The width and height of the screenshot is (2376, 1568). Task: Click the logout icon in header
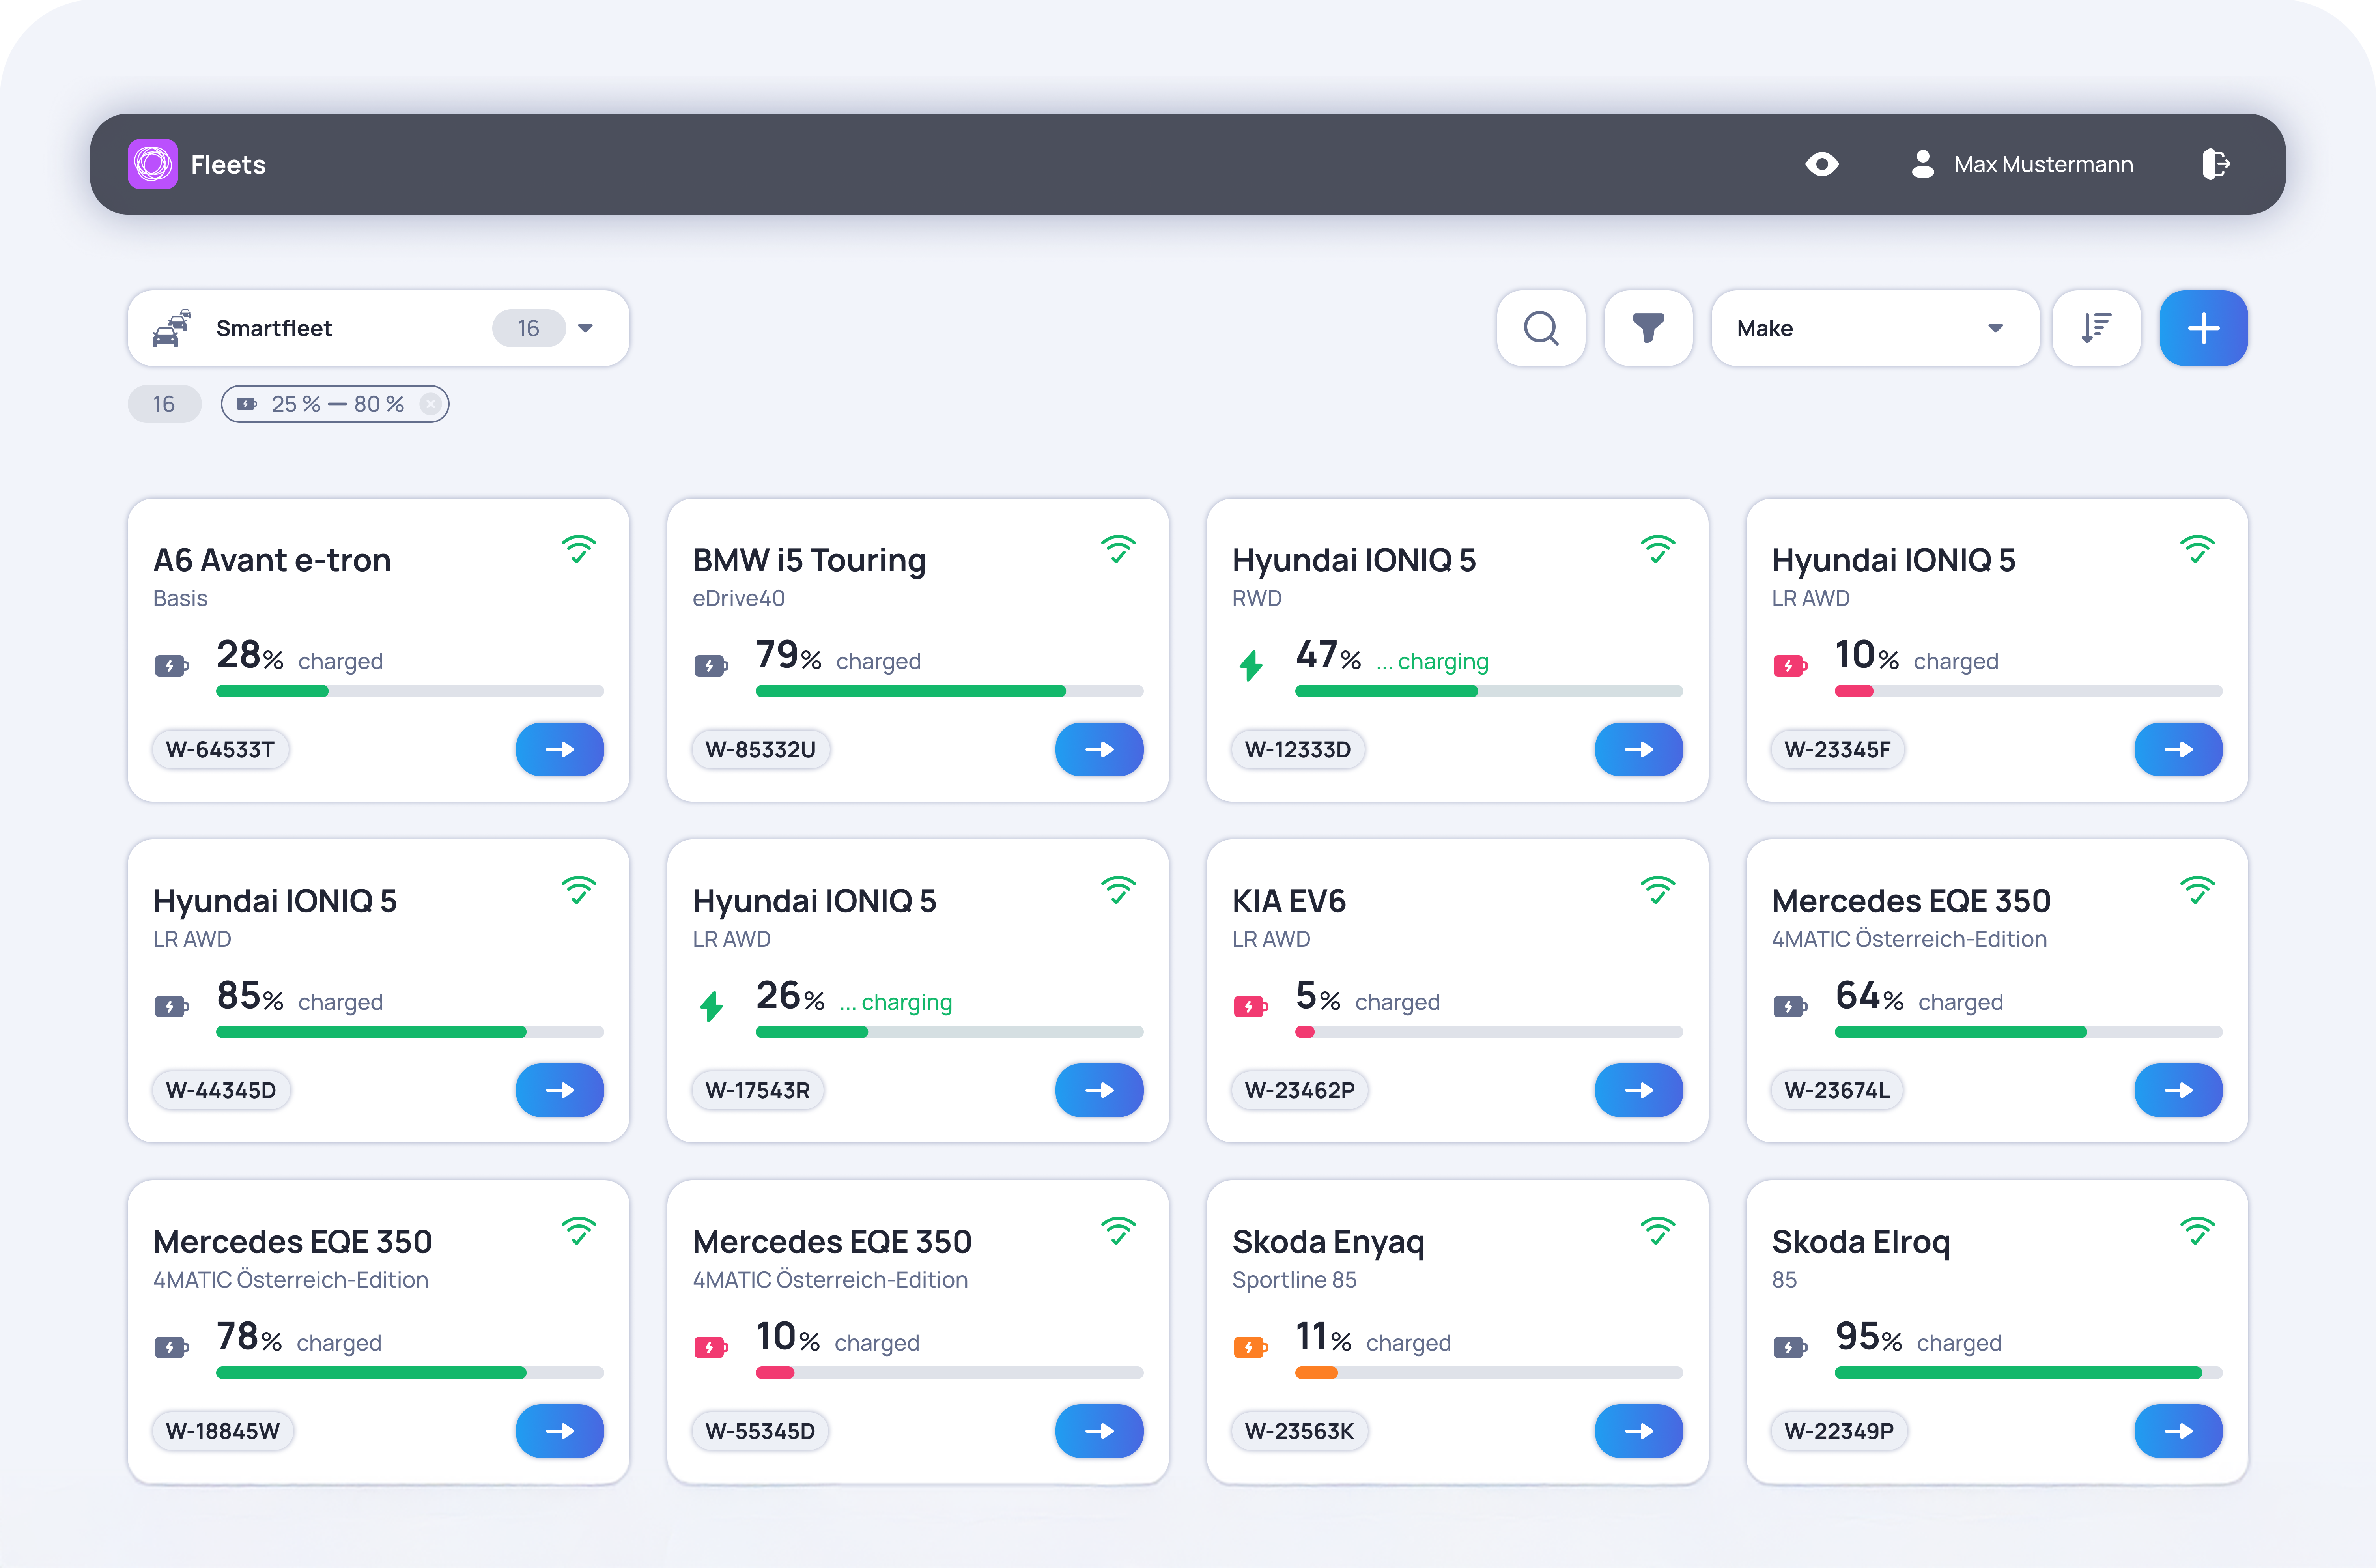click(x=2215, y=164)
